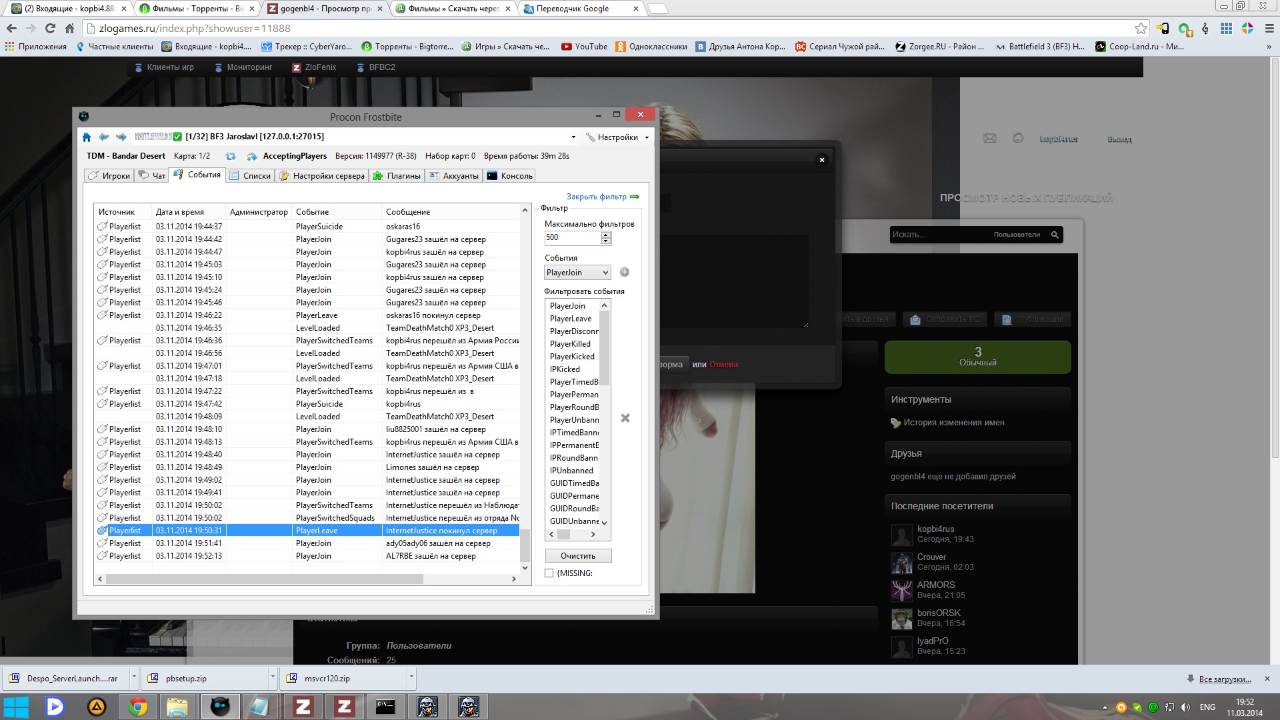Sort by Дата и время column
1280x720 pixels.
click(x=189, y=212)
